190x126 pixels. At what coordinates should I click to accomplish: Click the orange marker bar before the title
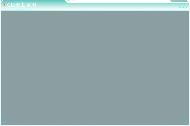(x=5, y=5)
